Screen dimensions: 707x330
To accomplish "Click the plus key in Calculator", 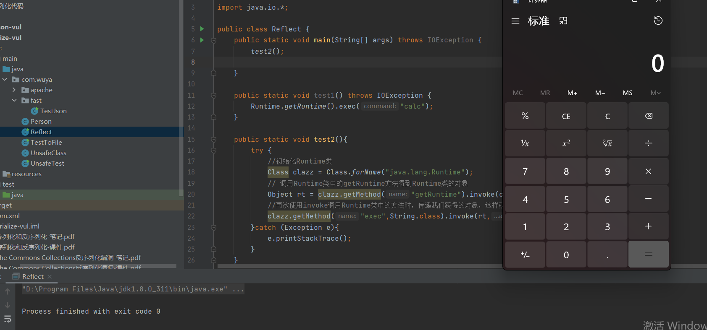I will [x=648, y=226].
